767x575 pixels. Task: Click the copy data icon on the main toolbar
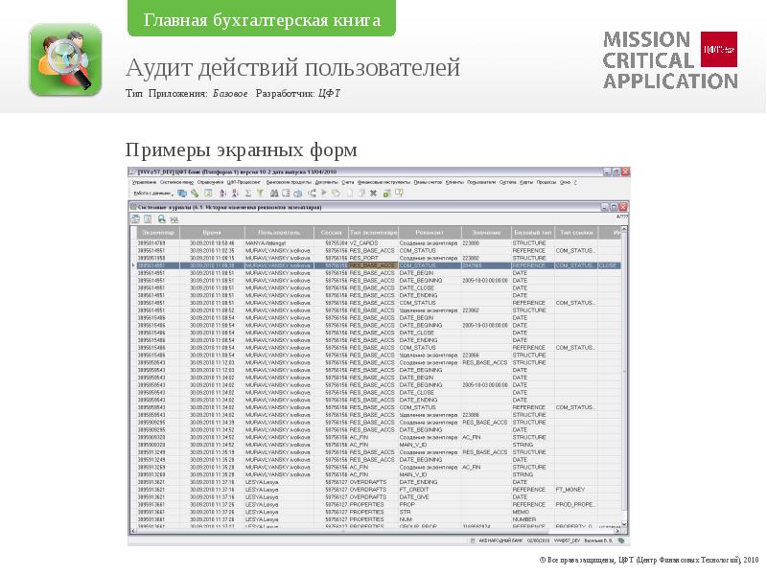[180, 192]
